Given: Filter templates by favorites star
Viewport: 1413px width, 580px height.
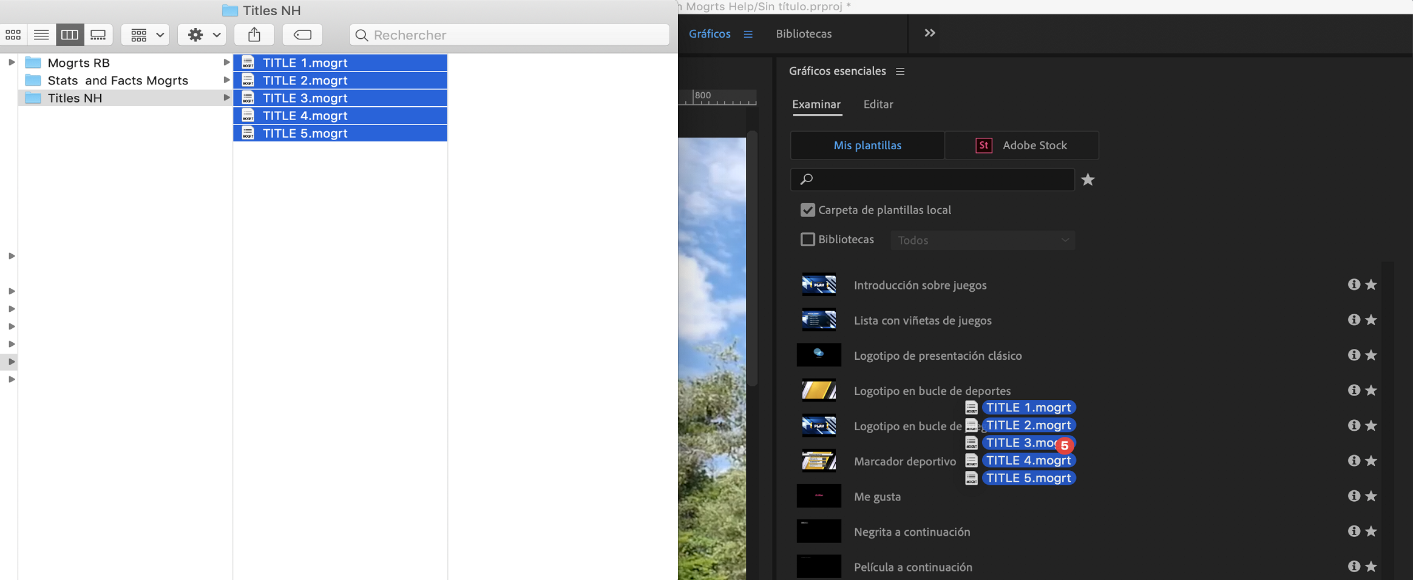Looking at the screenshot, I should click(1088, 180).
